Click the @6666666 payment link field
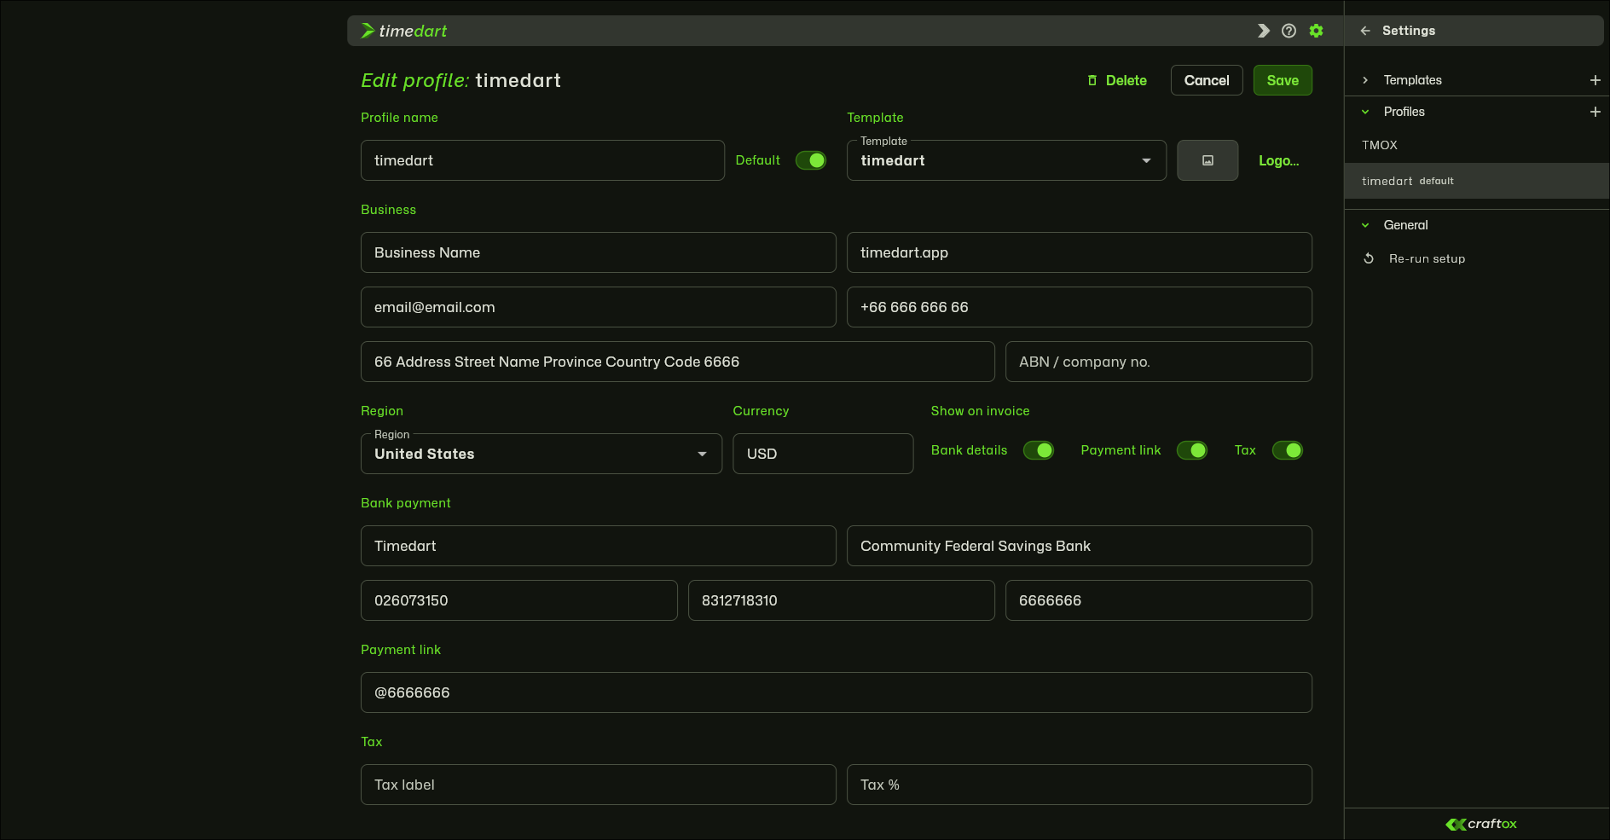This screenshot has height=840, width=1610. [836, 692]
